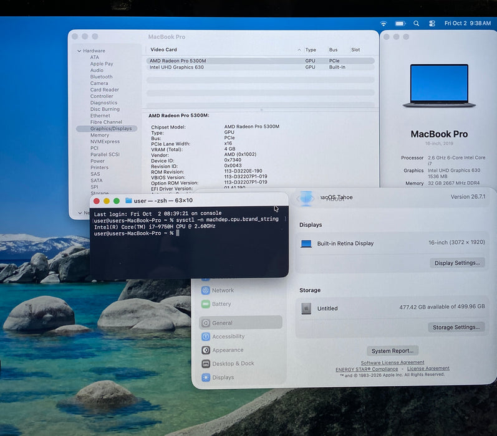This screenshot has width=497, height=436.
Task: Click the Terminal command prompt cursor
Action: pos(178,233)
